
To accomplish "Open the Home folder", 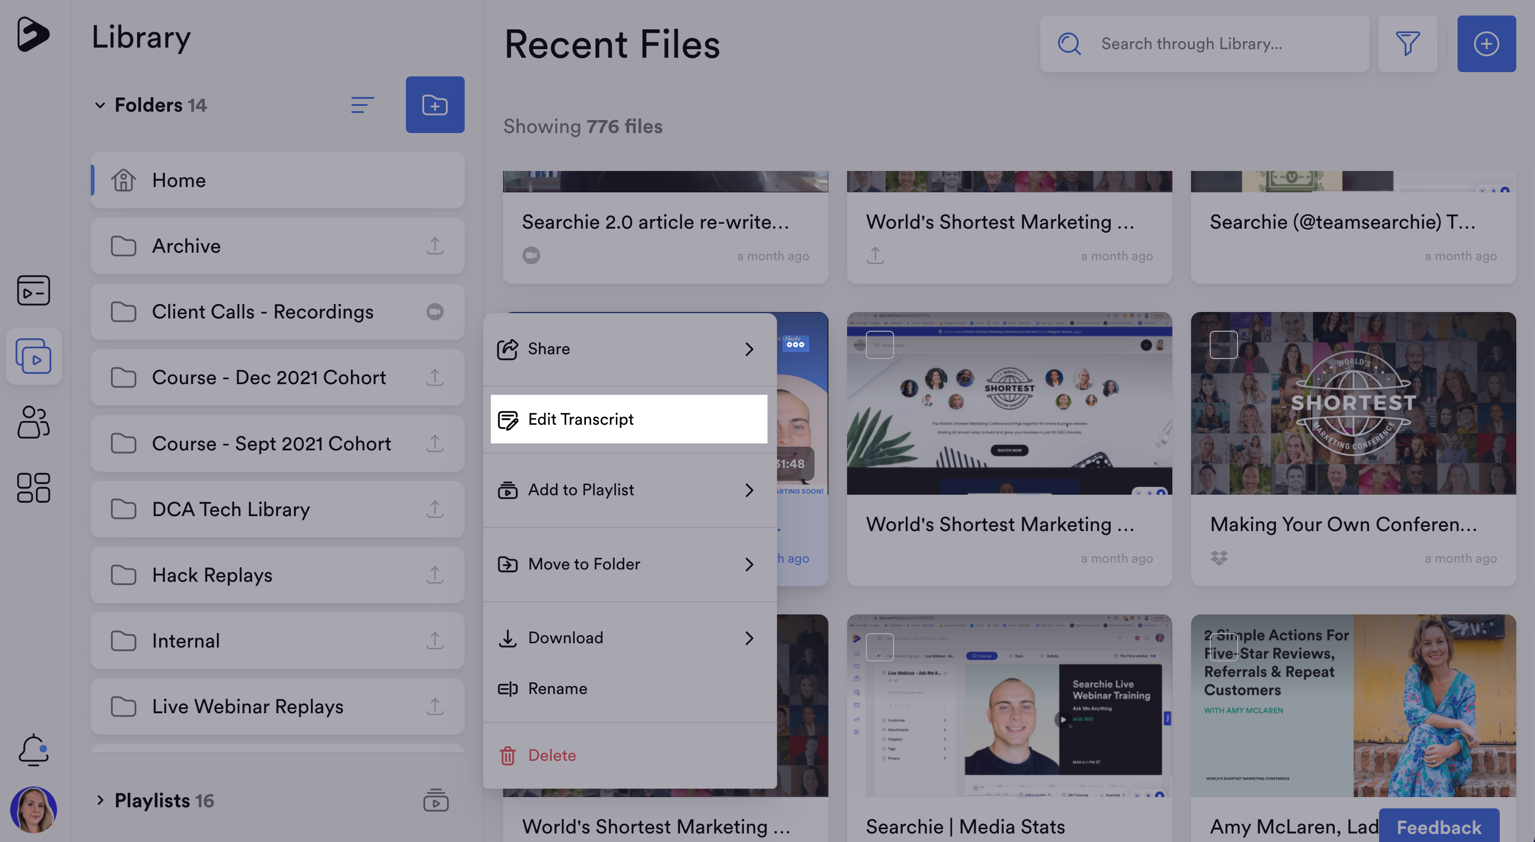I will pos(278,180).
